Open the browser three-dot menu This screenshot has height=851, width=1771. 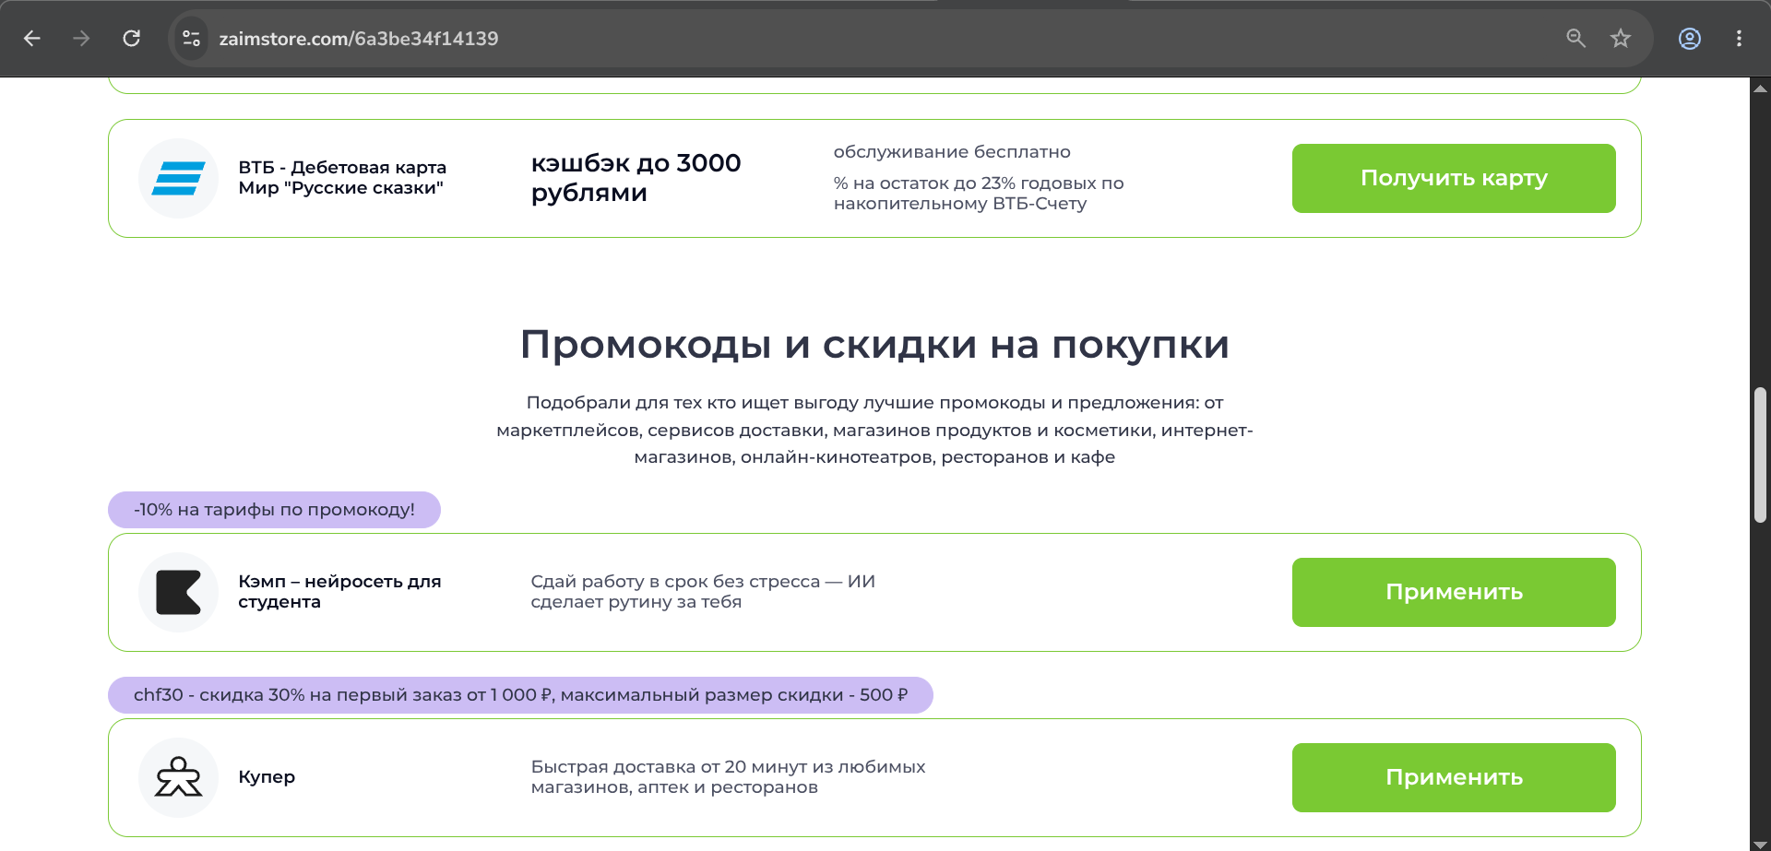1739,39
